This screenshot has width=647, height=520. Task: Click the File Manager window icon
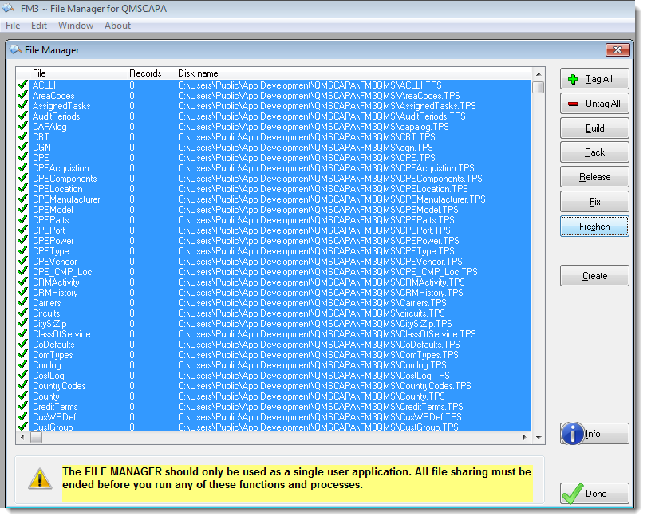click(15, 50)
